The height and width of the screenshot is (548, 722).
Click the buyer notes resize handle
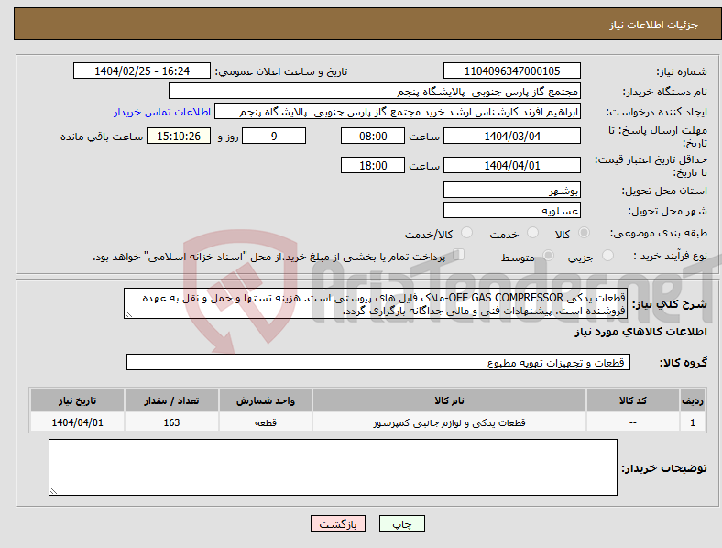click(53, 491)
